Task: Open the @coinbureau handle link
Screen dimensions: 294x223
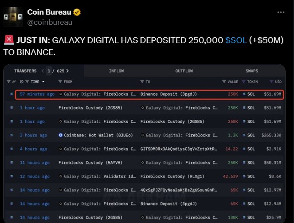Action: coord(50,22)
